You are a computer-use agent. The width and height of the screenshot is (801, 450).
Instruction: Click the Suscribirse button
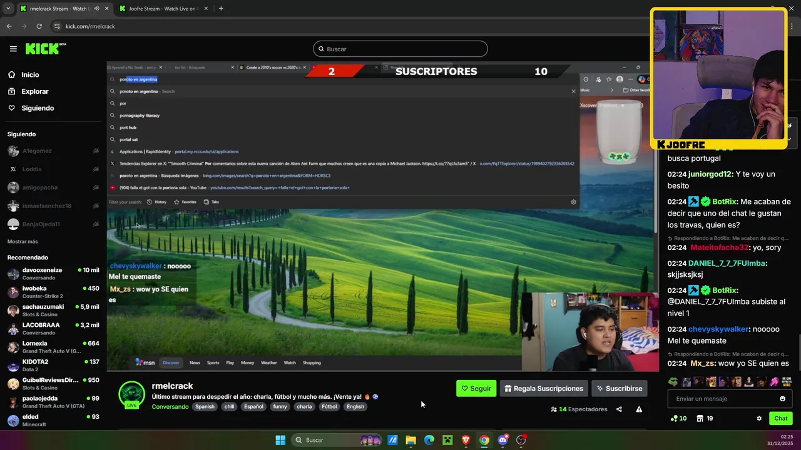[x=619, y=388]
